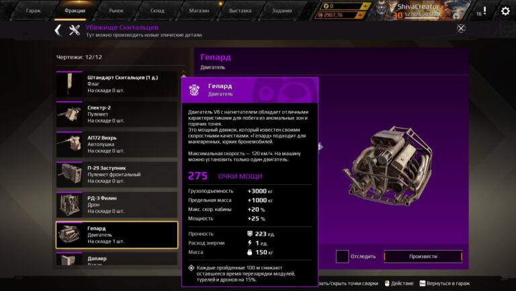Toggle the Отследить tracking checkbox
This screenshot has height=291, width=516.
342,257
